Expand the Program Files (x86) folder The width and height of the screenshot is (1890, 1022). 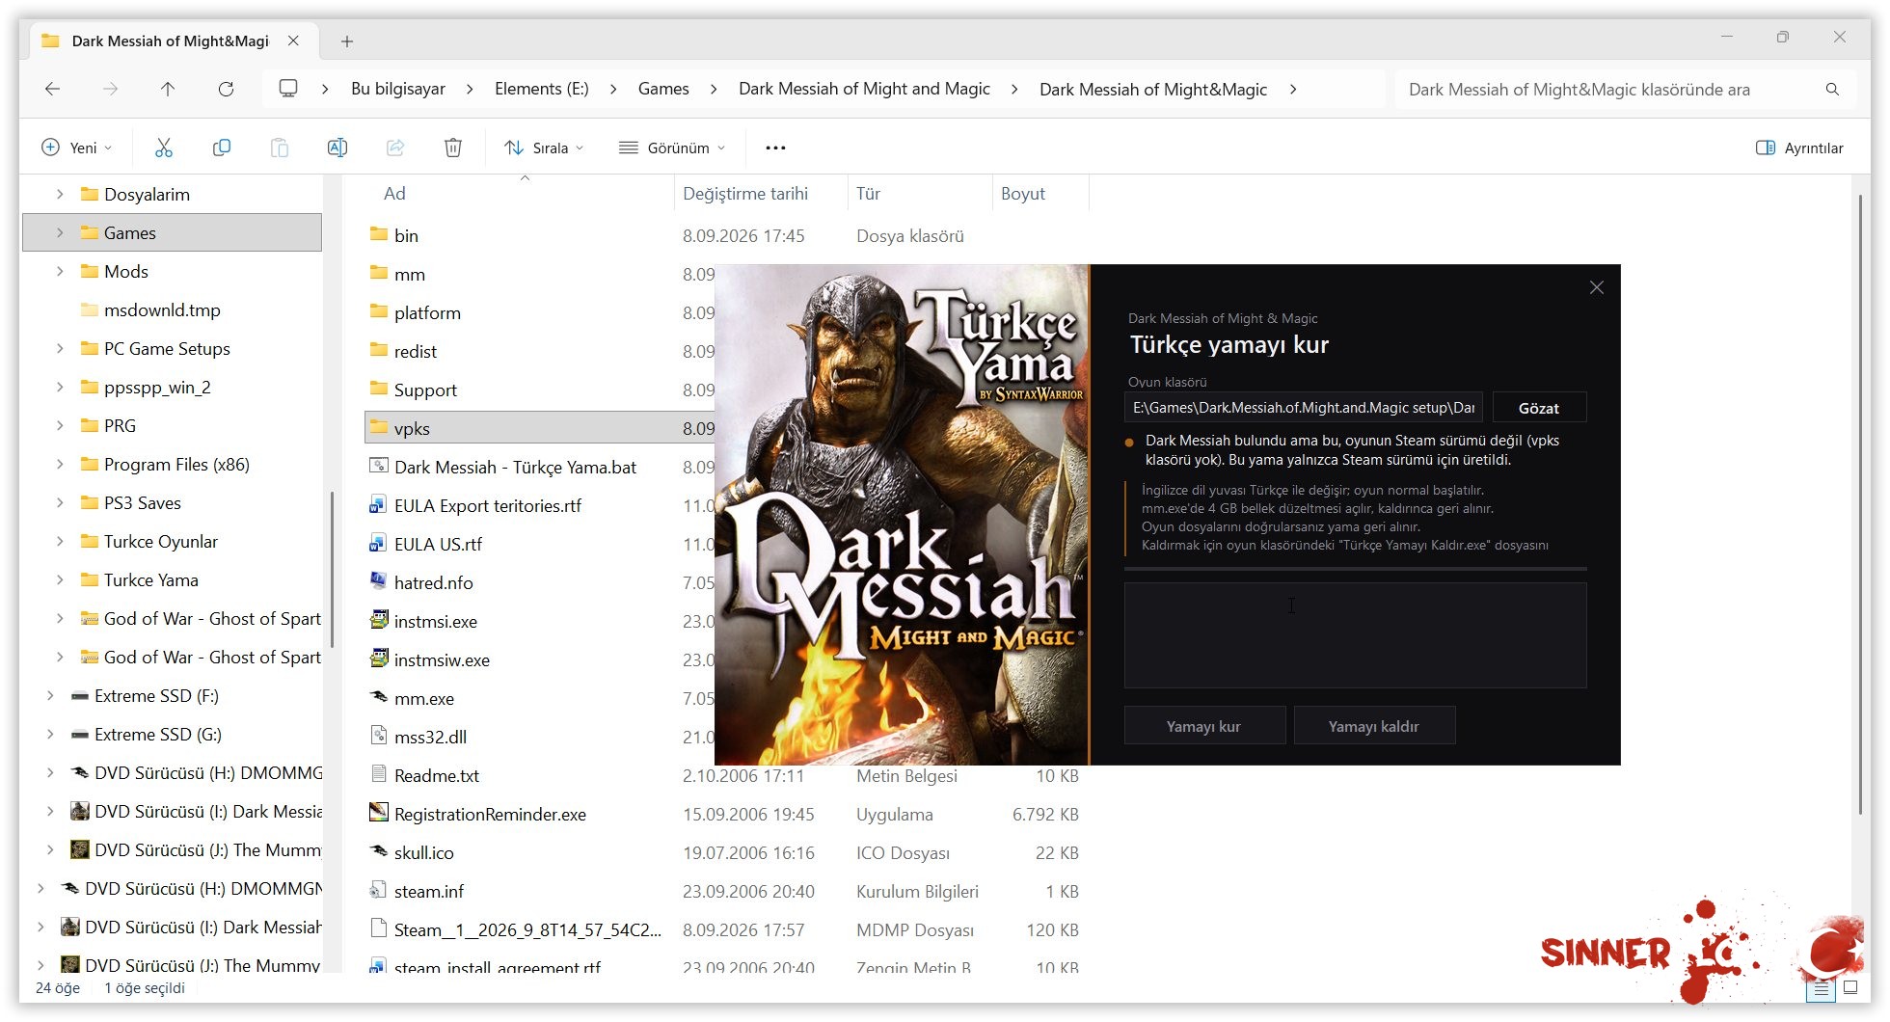click(x=60, y=464)
